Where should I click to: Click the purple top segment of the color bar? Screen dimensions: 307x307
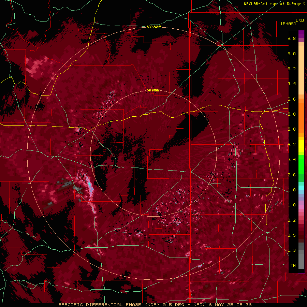point(301,34)
